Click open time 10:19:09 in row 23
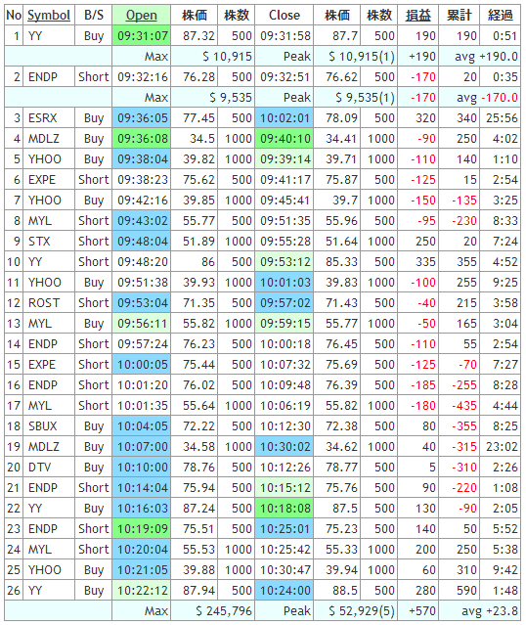526x625 pixels. [x=142, y=529]
